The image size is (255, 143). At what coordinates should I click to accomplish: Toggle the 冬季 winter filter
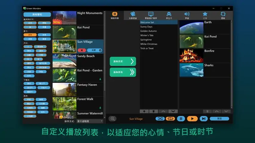click(30, 39)
